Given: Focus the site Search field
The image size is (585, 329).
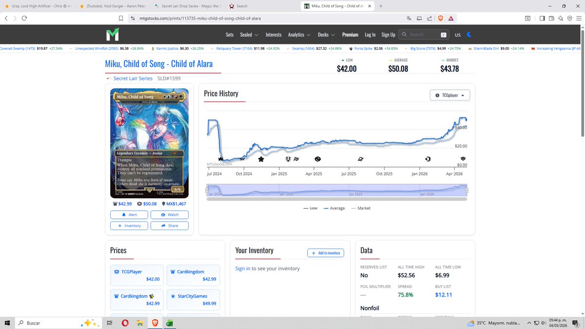Looking at the screenshot, I should [424, 35].
